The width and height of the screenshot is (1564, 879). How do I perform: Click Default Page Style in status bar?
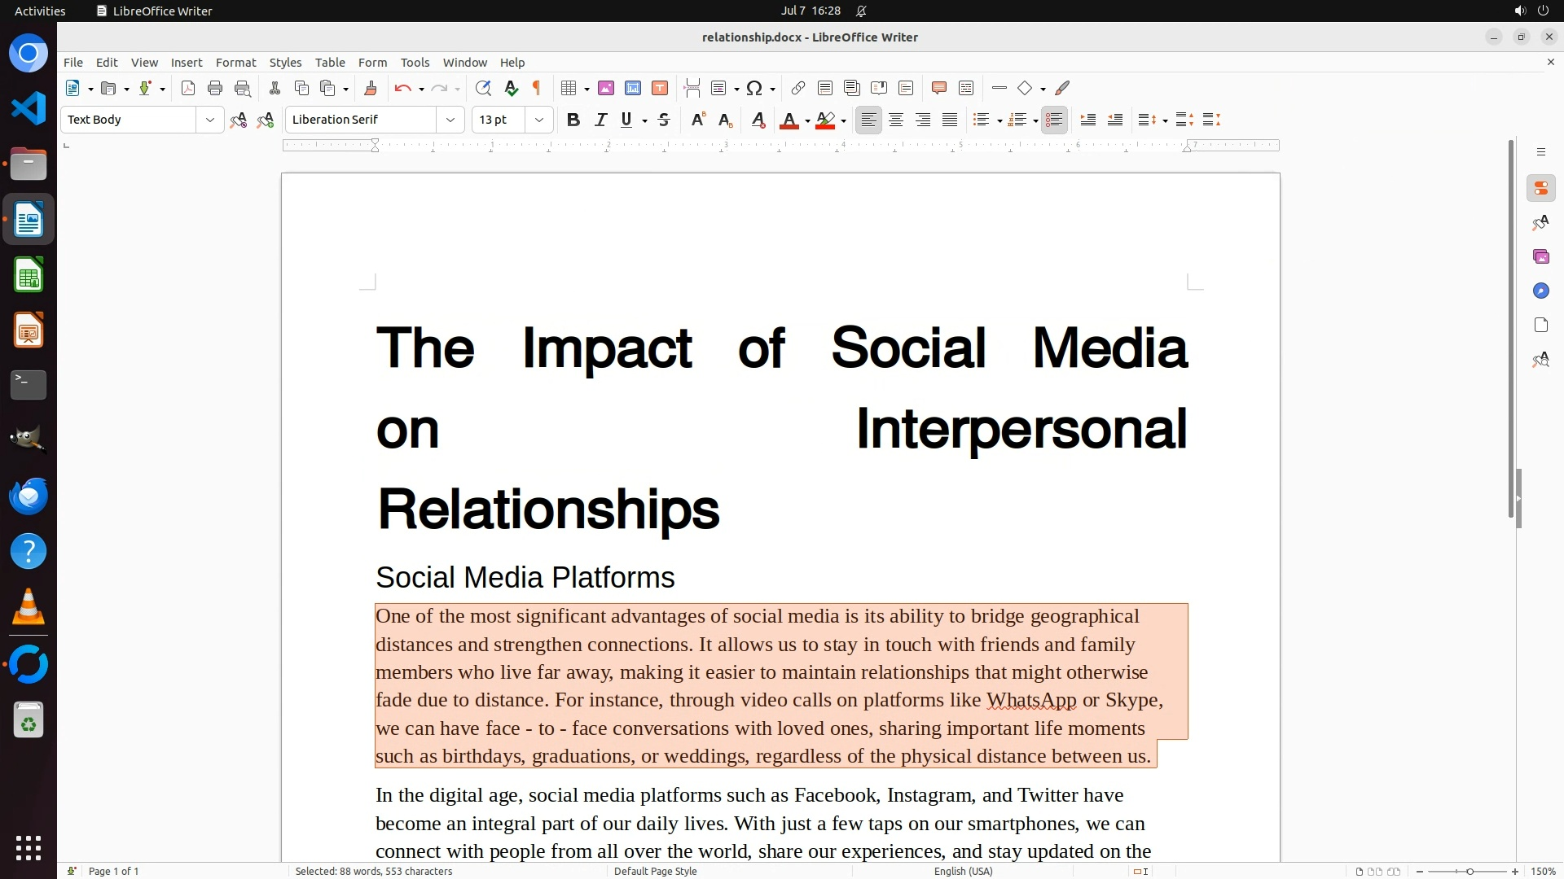pyautogui.click(x=655, y=871)
